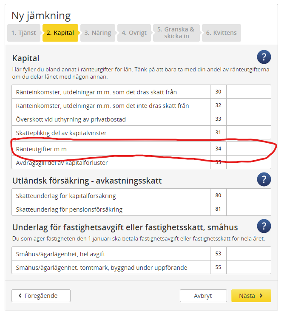
Task: Go to the 1. Tjänst step
Action: [24, 33]
